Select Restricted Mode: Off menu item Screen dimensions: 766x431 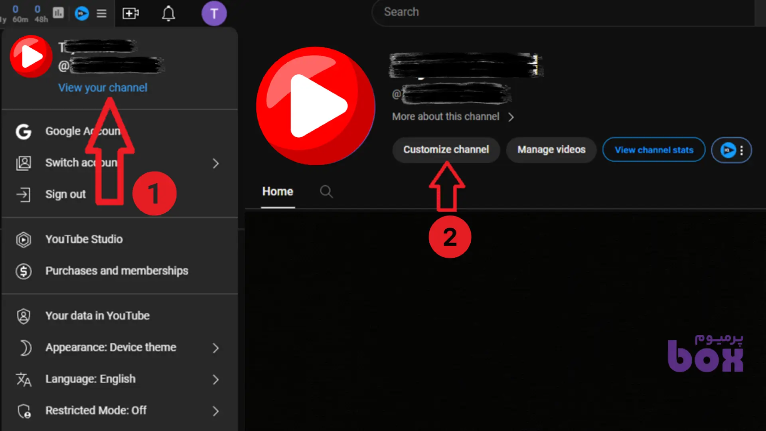click(x=120, y=411)
